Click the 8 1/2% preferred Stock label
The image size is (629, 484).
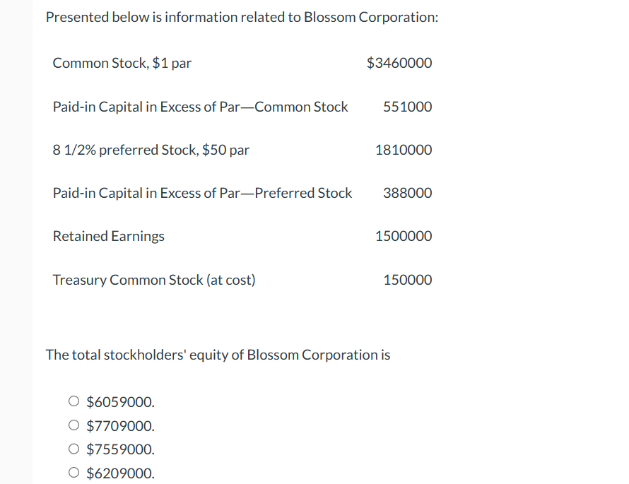click(151, 150)
